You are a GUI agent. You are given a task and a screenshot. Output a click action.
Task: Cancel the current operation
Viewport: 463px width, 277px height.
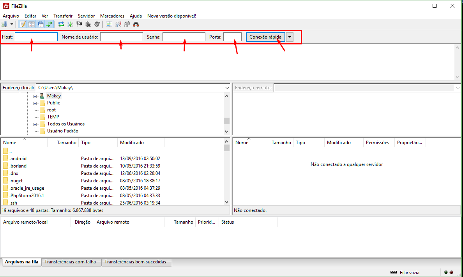click(x=79, y=24)
